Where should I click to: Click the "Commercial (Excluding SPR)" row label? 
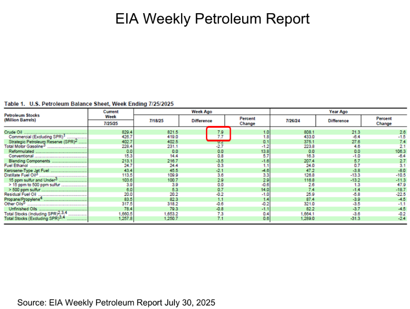[36, 137]
